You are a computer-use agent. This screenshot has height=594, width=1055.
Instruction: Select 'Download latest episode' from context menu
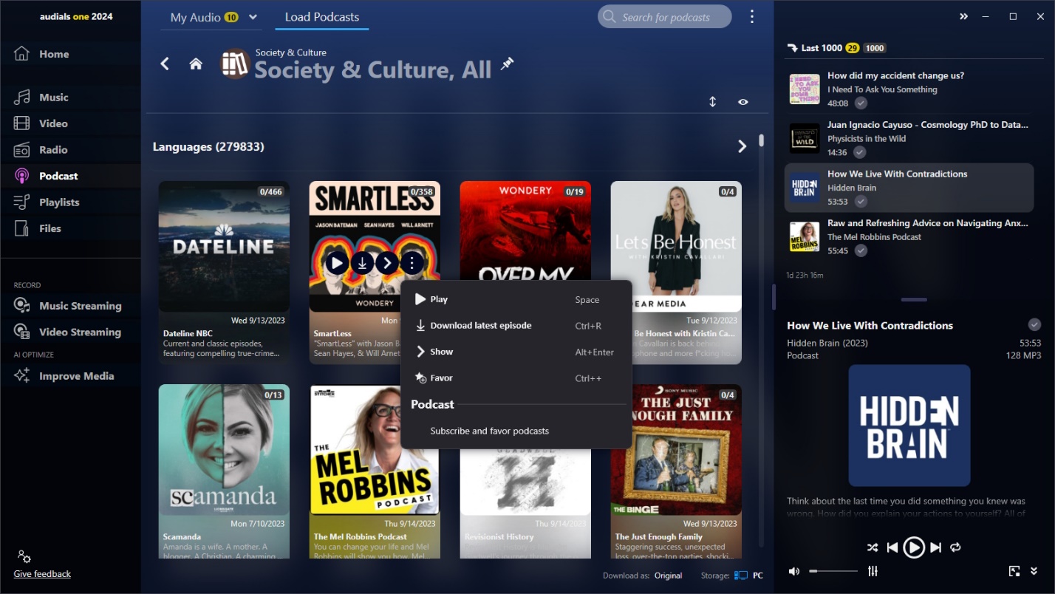coord(480,326)
